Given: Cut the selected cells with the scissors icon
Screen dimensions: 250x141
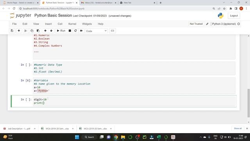Looking at the screenshot, I should tap(26, 31).
